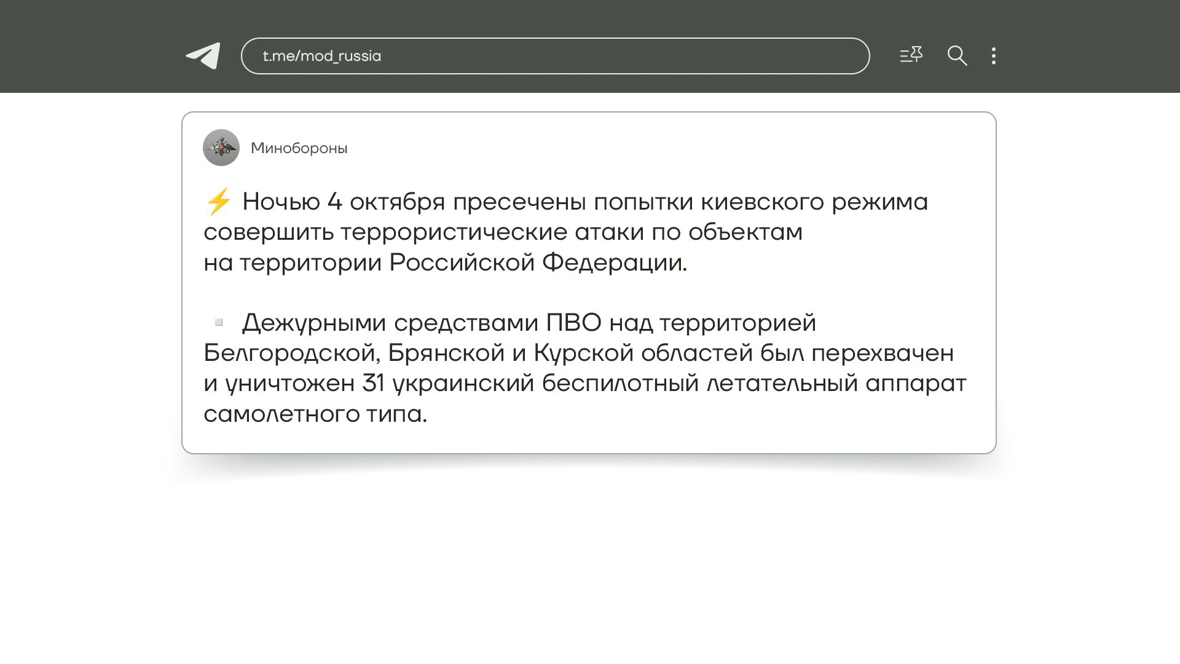
Task: Click the word "Дежурными" starting second paragraph
Action: coord(313,323)
